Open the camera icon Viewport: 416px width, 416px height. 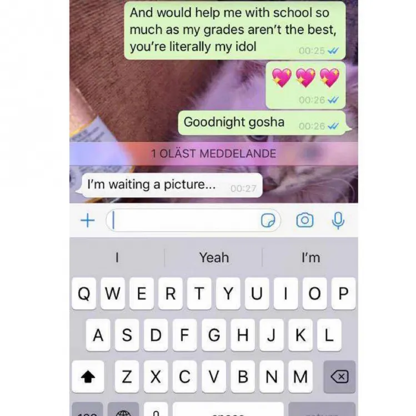point(305,220)
